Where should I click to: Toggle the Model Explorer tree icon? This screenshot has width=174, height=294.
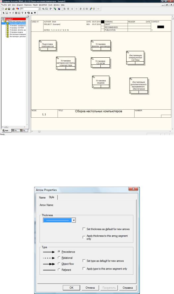[55, 9]
